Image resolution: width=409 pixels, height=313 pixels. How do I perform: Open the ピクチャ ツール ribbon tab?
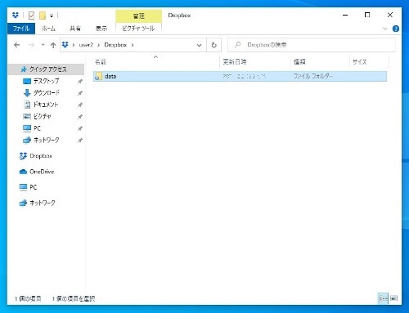138,29
